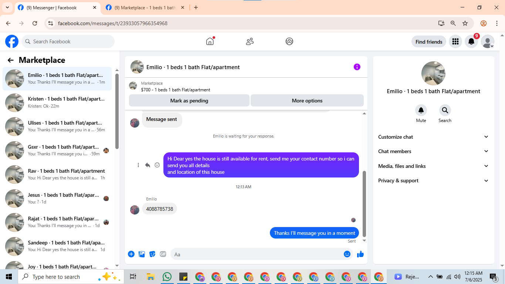
Task: Open the Gsxr conversation
Action: [x=57, y=151]
